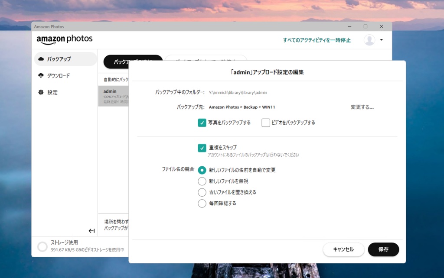The height and width of the screenshot is (278, 444).
Task: Enable the ビデオをバックアップする checkbox
Action: [266, 123]
